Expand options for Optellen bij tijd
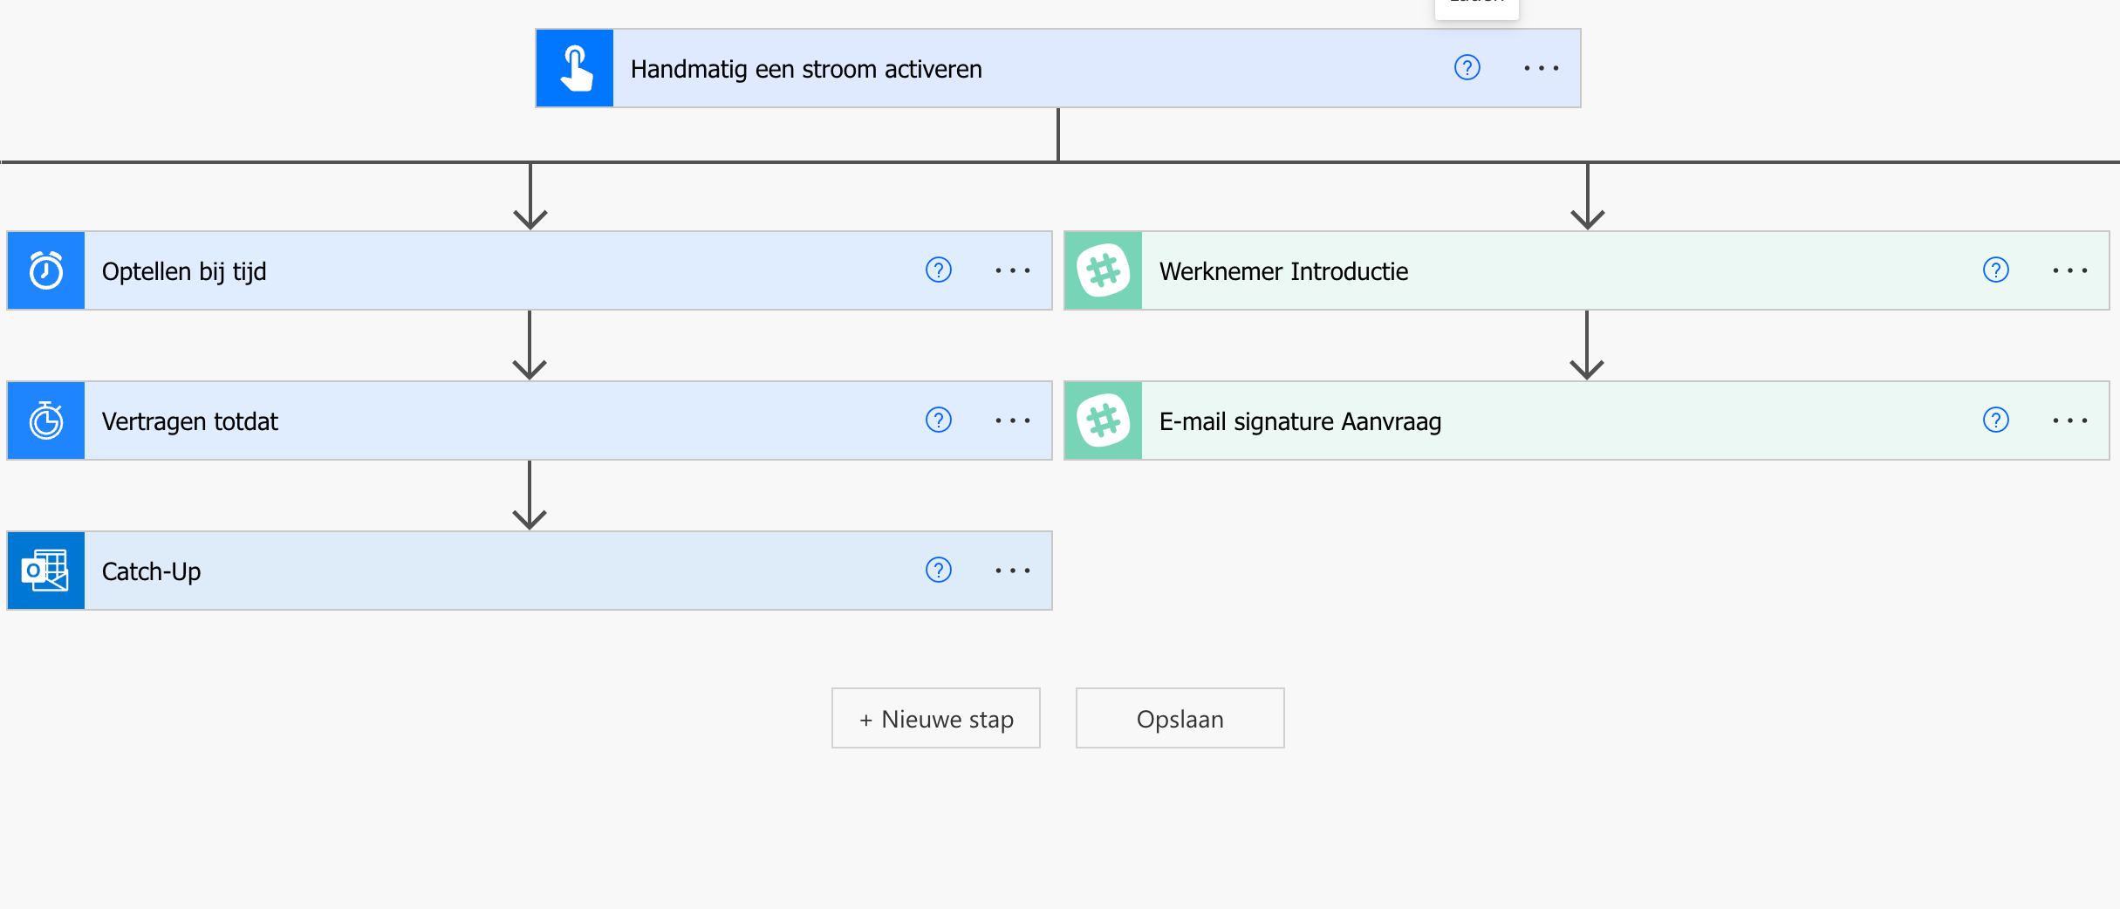 (1012, 270)
